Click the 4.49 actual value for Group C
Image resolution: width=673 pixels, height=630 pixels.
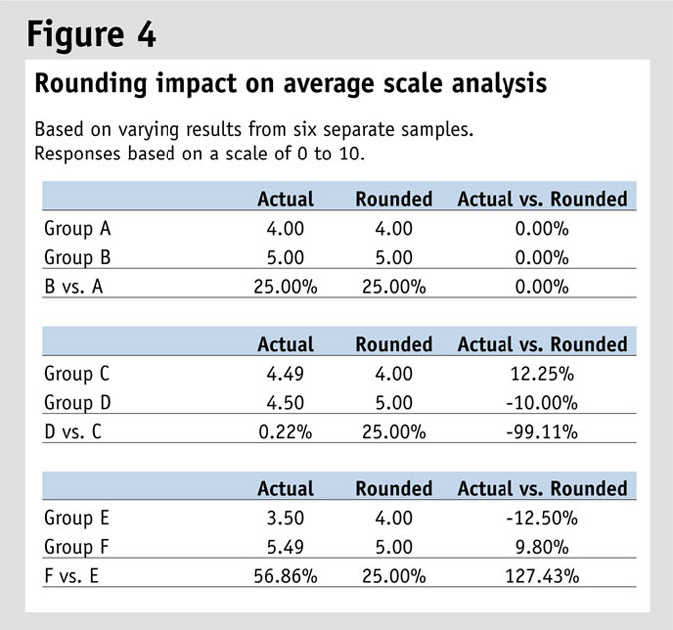[285, 374]
